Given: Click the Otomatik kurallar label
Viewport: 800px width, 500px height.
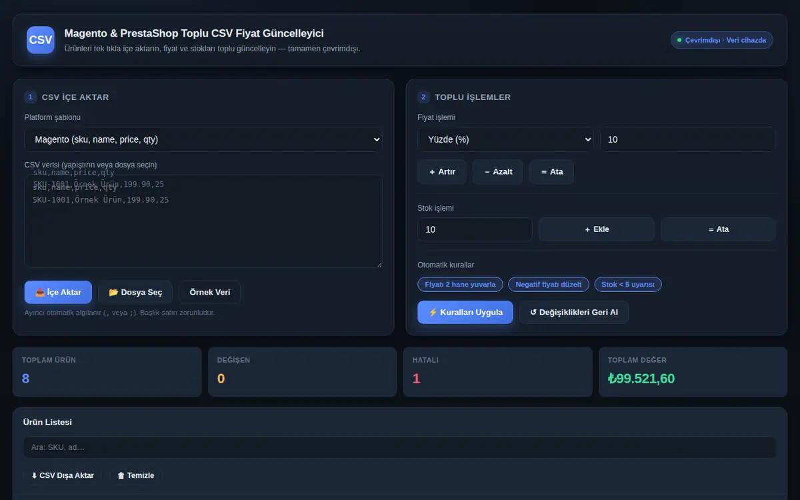Looking at the screenshot, I should (446, 265).
